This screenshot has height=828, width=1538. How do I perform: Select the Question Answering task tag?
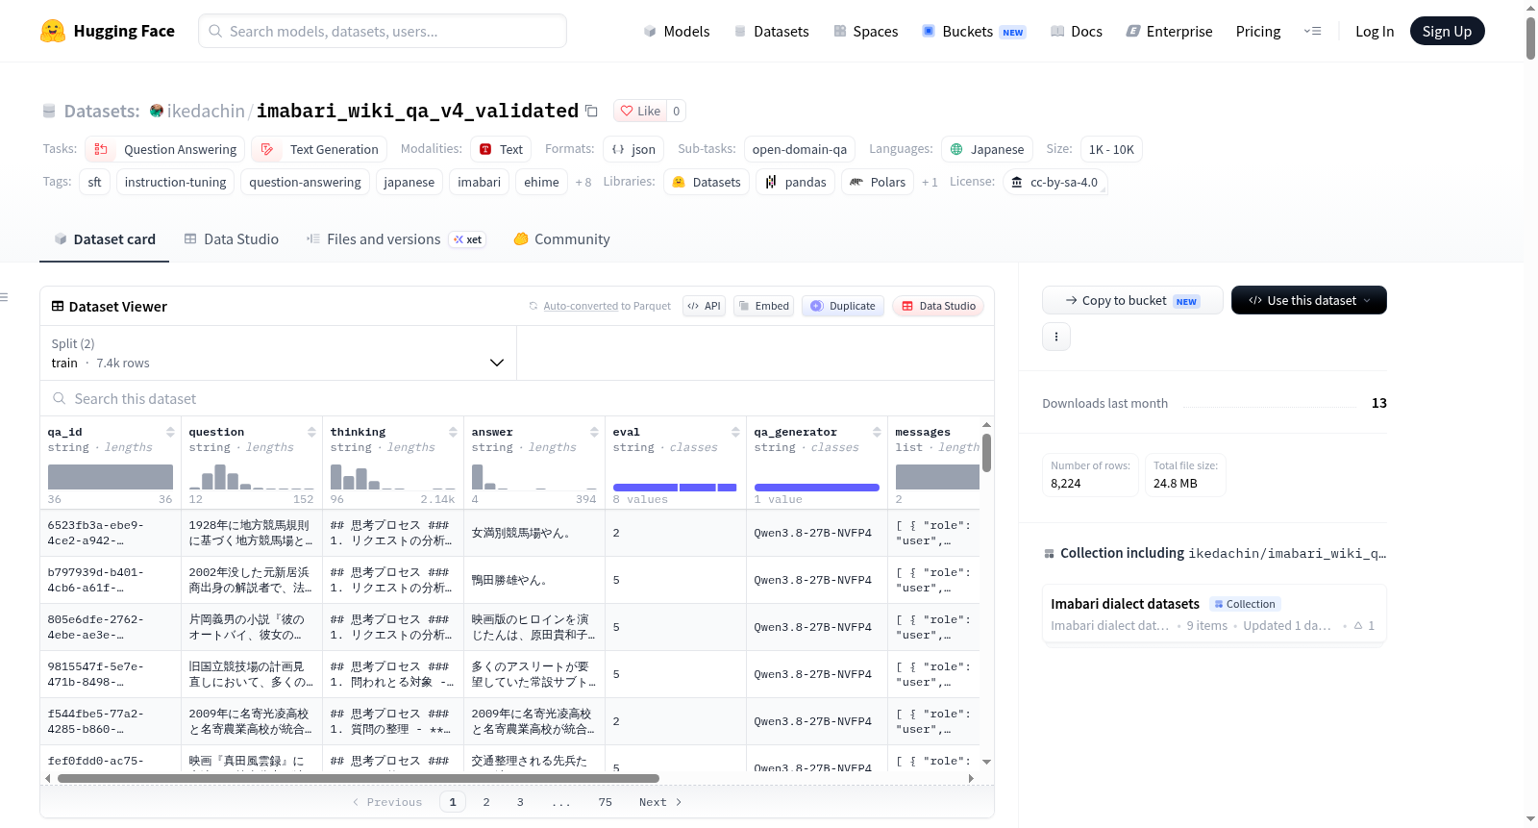coord(164,149)
